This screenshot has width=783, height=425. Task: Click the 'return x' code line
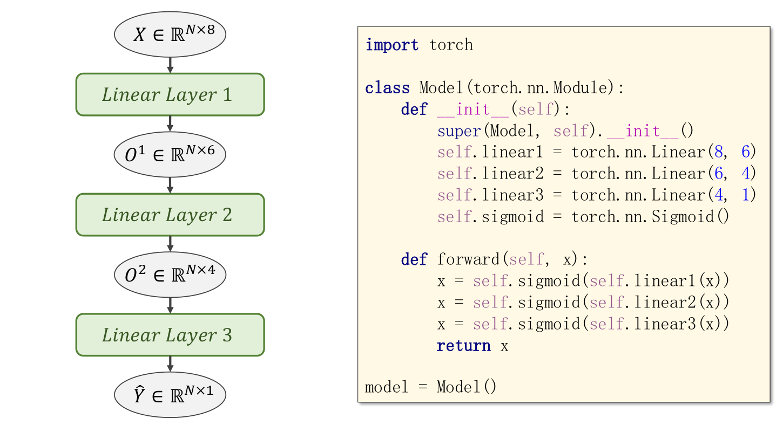click(x=473, y=346)
